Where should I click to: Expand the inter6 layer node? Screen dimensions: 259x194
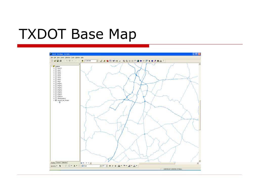coord(54,72)
